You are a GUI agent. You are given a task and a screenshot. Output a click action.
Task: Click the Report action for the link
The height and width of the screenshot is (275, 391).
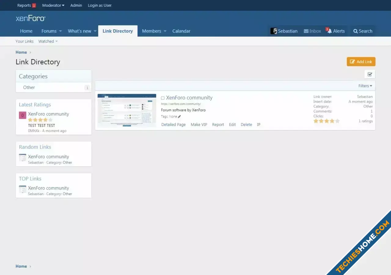218,125
